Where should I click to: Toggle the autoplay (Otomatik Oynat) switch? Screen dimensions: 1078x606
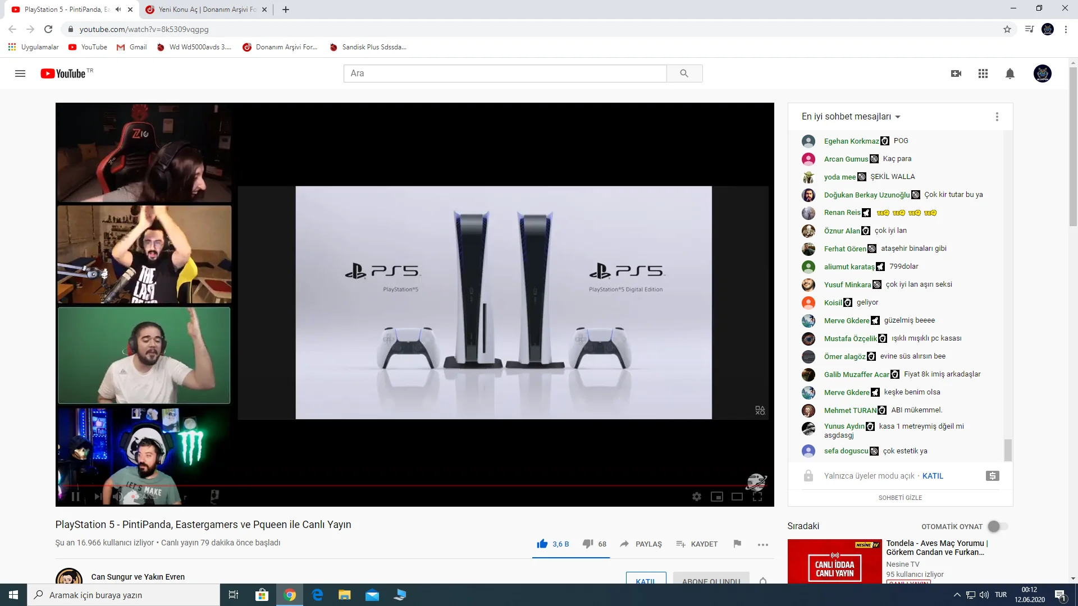[x=998, y=526]
